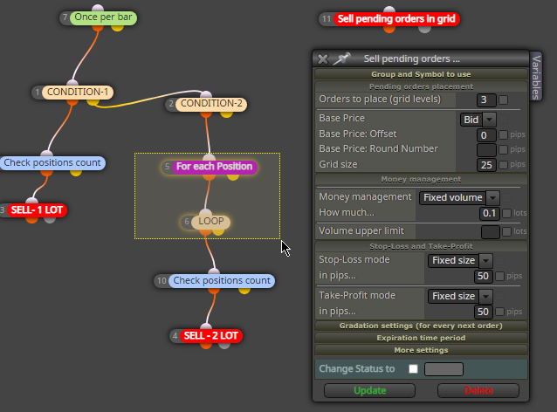The image size is (557, 412).
Task: Click yellow output port of LOOP node
Action: click(x=218, y=231)
